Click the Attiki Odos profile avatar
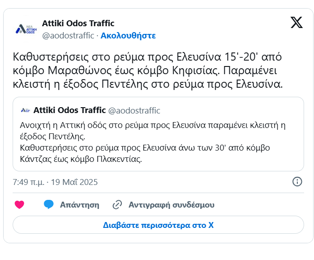This screenshot has height=260, width=314. coord(25,29)
